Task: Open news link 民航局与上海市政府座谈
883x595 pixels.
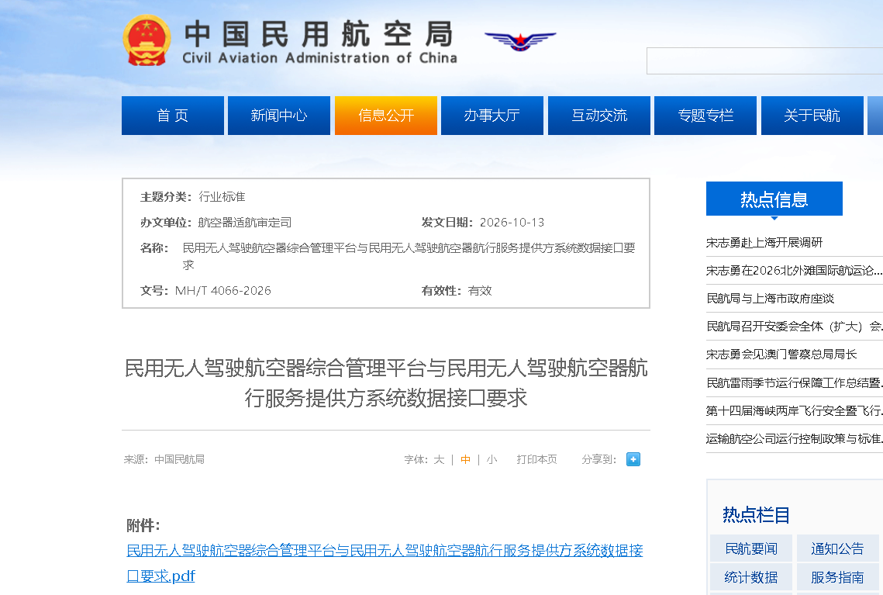Action: pos(770,299)
